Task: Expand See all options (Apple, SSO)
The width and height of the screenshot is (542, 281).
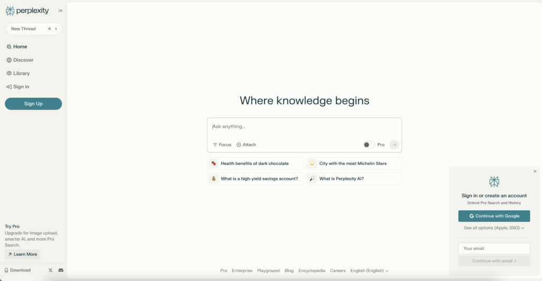Action: (494, 228)
